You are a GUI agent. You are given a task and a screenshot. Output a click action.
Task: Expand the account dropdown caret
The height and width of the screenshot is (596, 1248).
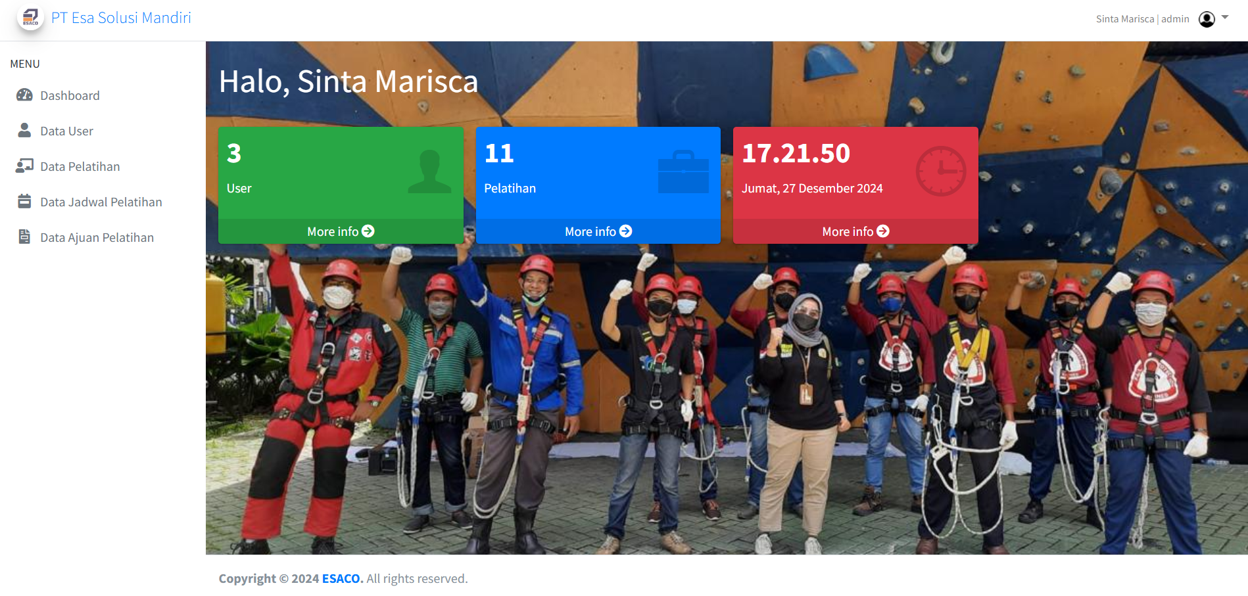pyautogui.click(x=1225, y=18)
